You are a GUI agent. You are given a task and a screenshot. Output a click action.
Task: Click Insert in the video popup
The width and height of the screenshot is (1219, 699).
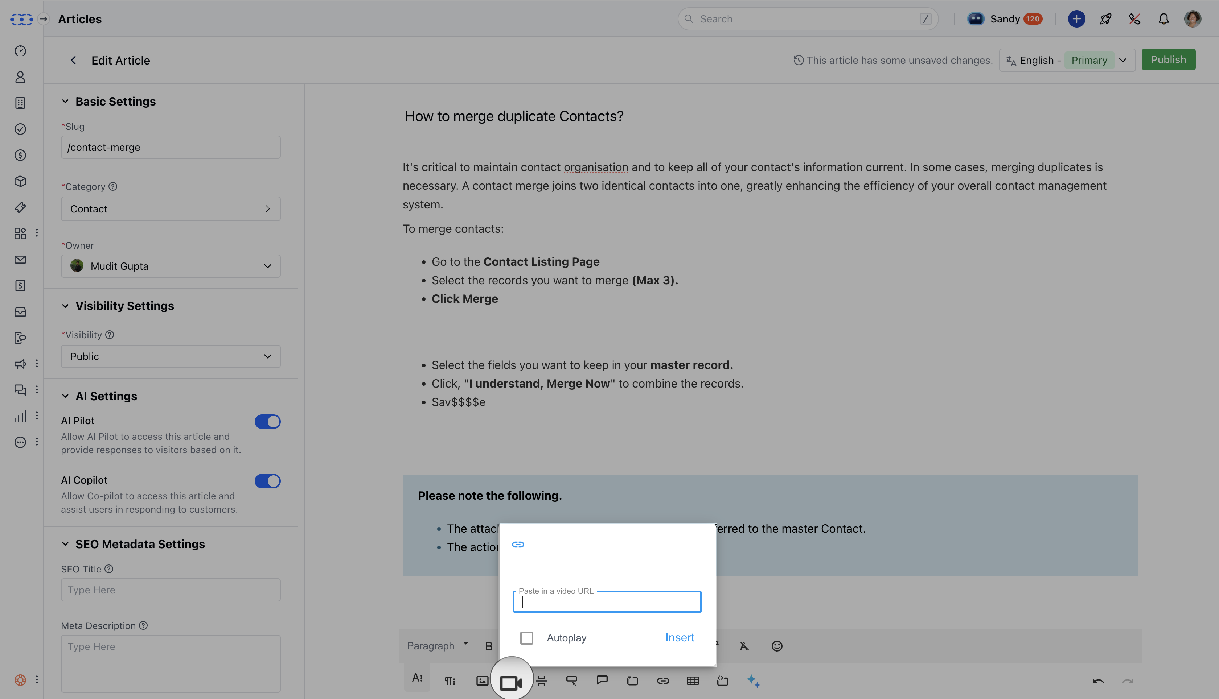(x=679, y=638)
